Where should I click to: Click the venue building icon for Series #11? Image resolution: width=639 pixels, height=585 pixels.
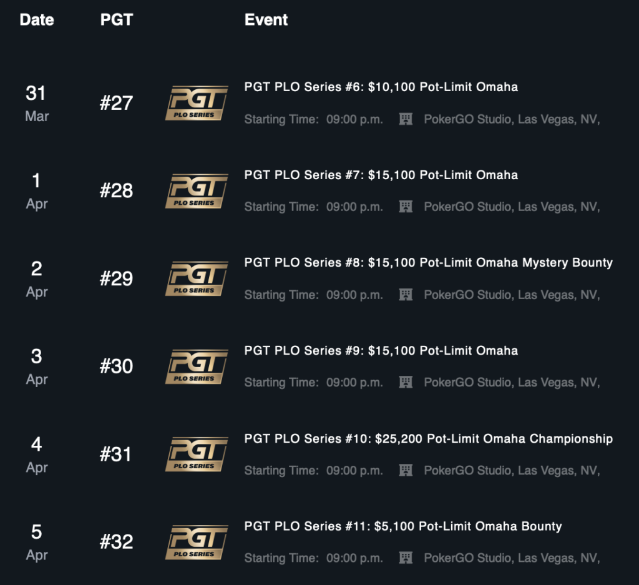tap(406, 558)
